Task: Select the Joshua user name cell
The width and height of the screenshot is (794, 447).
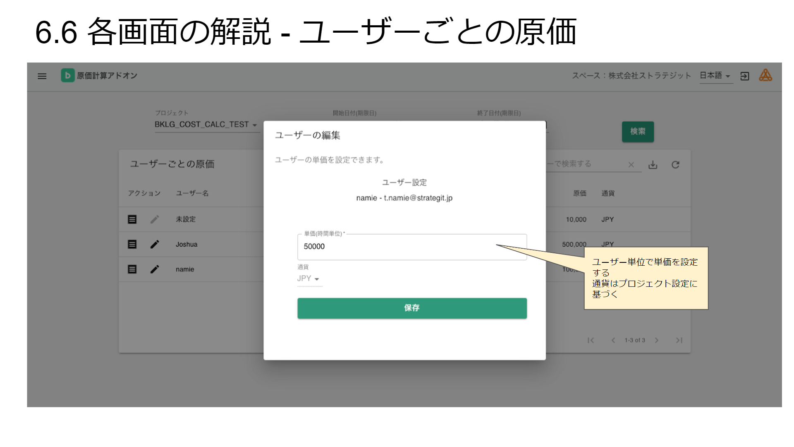Action: tap(187, 244)
